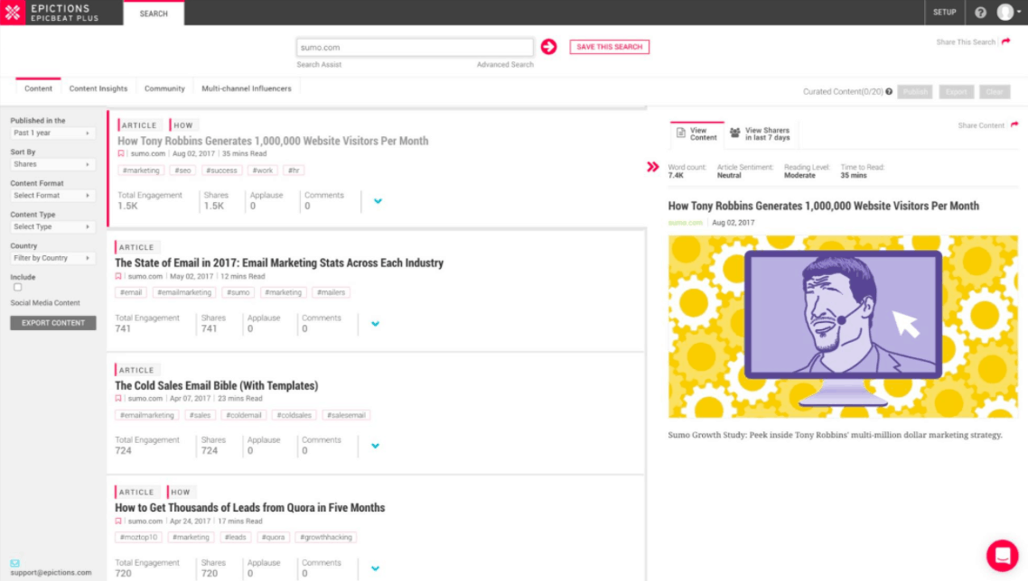Click the SAVE THIS SEARCH button
The height and width of the screenshot is (581, 1028).
[x=609, y=47]
